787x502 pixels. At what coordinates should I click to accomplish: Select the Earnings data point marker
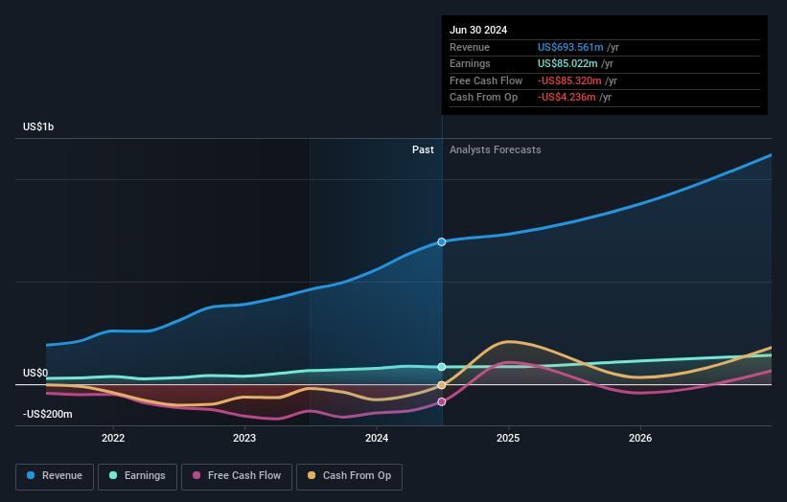[442, 367]
